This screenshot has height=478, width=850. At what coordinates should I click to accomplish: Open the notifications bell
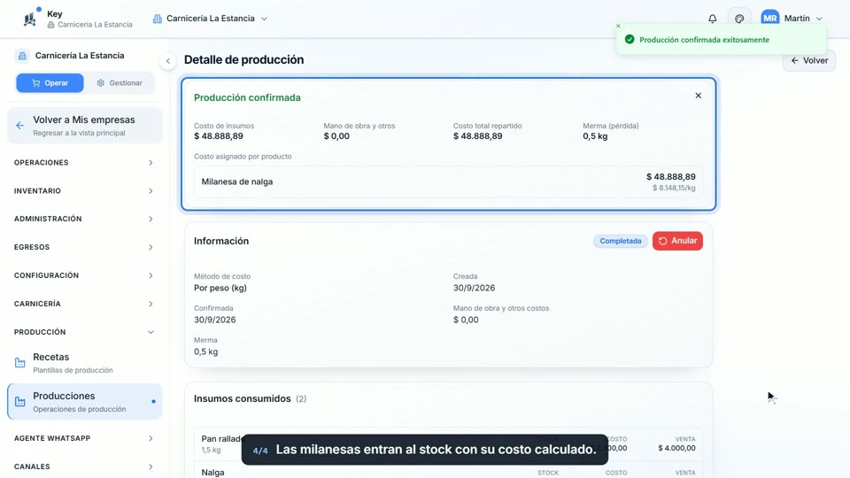coord(712,19)
